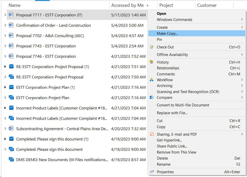Viewport: 247px width, 177px height.
Task: Select the Confirmation of Order - Land Construction row
Action: pos(77,25)
